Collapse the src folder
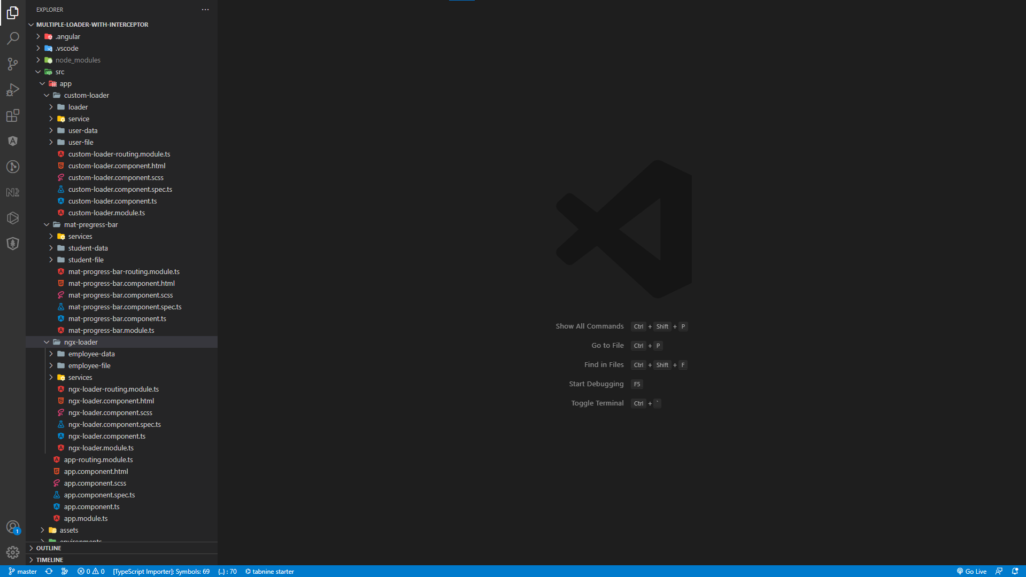Screen dimensions: 1026x577 tap(122, 72)
